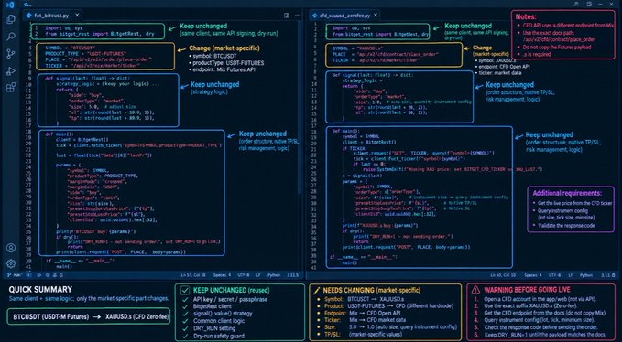Viewport: 622px width, 342px height.
Task: Toggle the layout icon in the title bar
Action: coord(589,4)
